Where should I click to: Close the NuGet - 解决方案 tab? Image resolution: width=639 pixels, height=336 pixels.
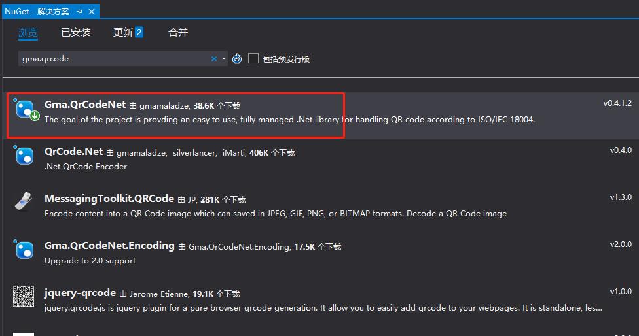click(x=92, y=12)
